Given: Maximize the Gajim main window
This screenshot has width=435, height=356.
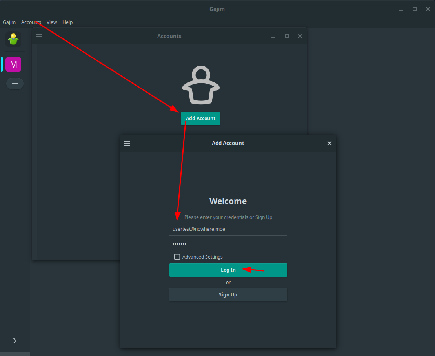Looking at the screenshot, I should tap(415, 9).
